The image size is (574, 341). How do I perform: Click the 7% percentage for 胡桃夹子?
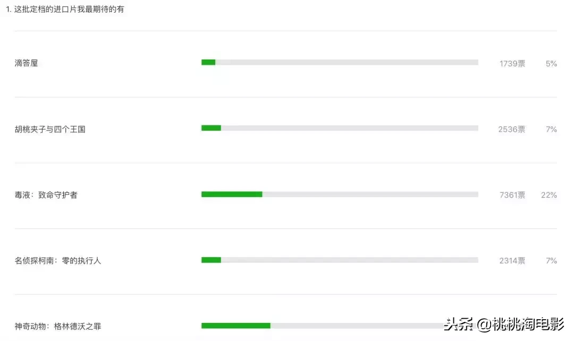click(551, 129)
